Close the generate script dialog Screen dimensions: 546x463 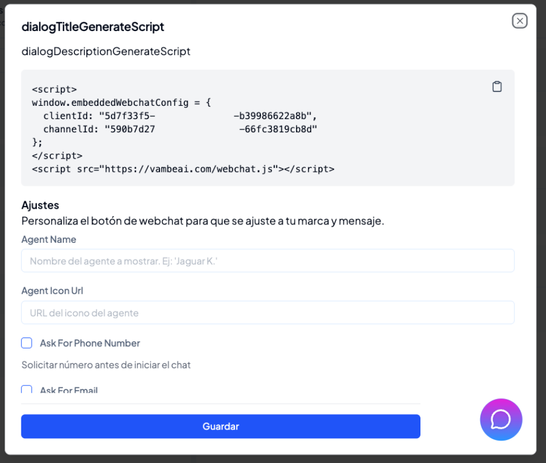[x=520, y=21]
